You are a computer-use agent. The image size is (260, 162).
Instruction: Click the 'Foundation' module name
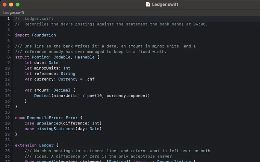point(44,35)
